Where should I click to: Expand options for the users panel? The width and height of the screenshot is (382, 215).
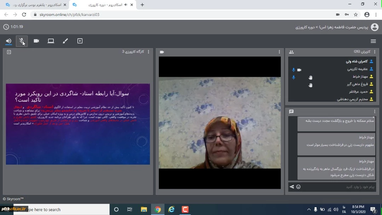(x=375, y=52)
